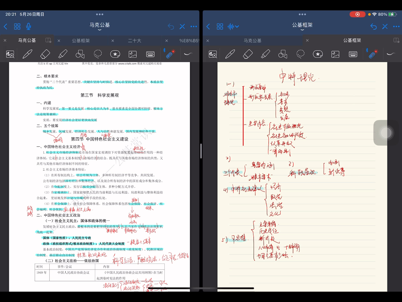Viewport: 402px width, 302px height.
Task: Undo last action in left window
Action: (x=171, y=27)
